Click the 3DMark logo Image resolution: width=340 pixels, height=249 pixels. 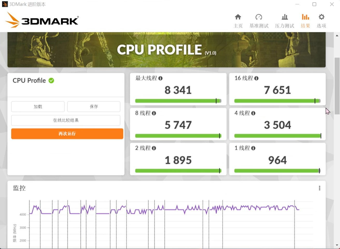[42, 20]
